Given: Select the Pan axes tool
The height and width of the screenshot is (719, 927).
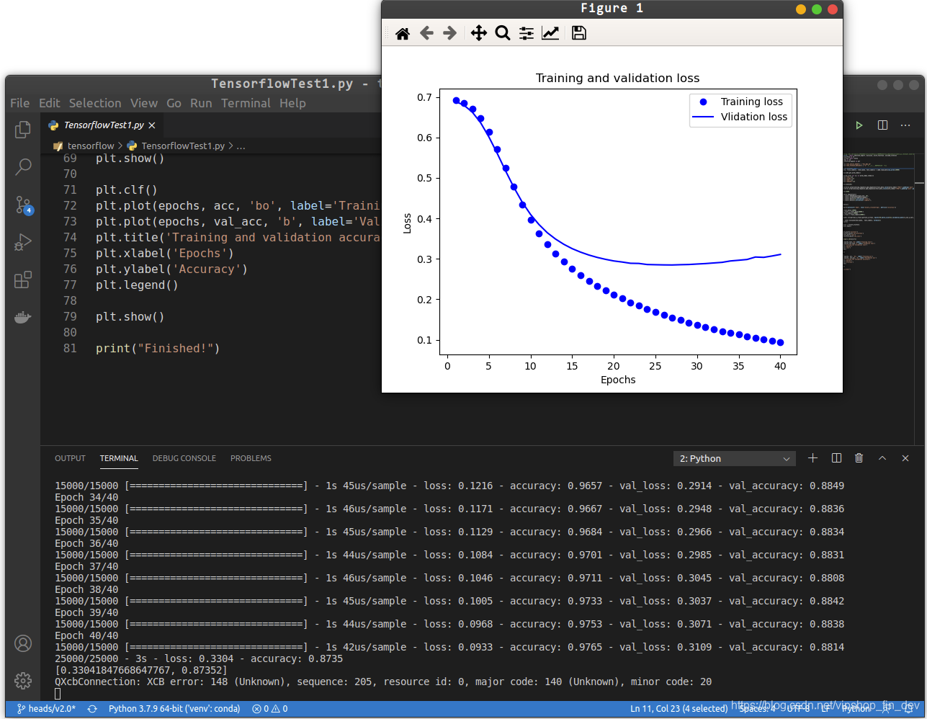Looking at the screenshot, I should [x=478, y=33].
